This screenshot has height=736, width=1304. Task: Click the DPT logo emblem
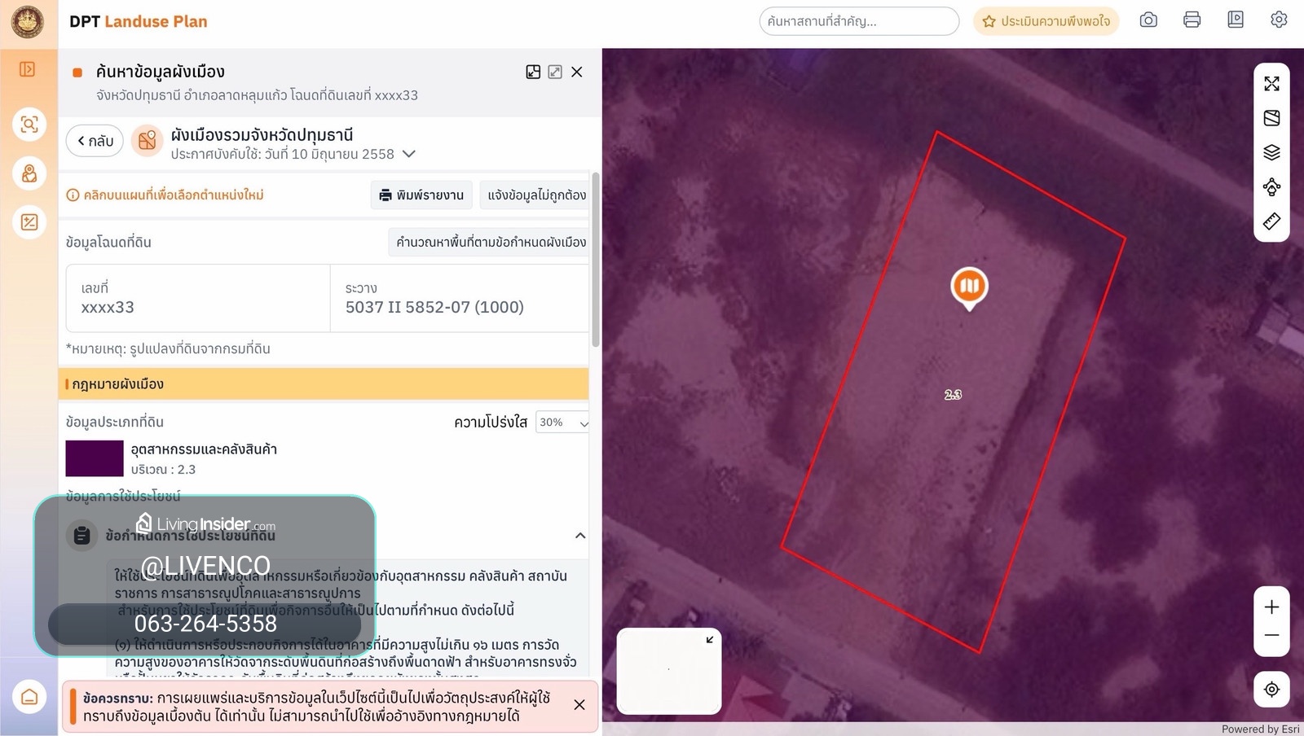[x=27, y=22]
